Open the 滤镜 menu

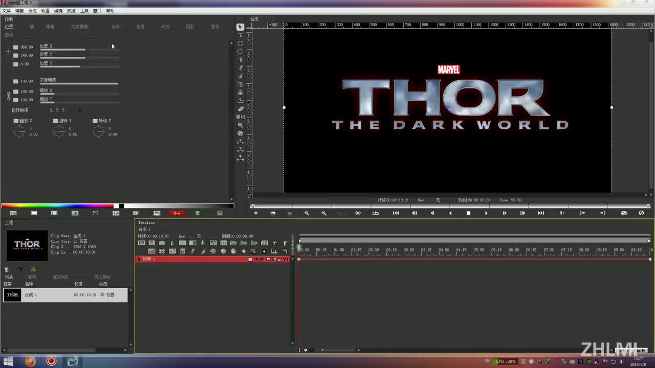click(x=58, y=11)
